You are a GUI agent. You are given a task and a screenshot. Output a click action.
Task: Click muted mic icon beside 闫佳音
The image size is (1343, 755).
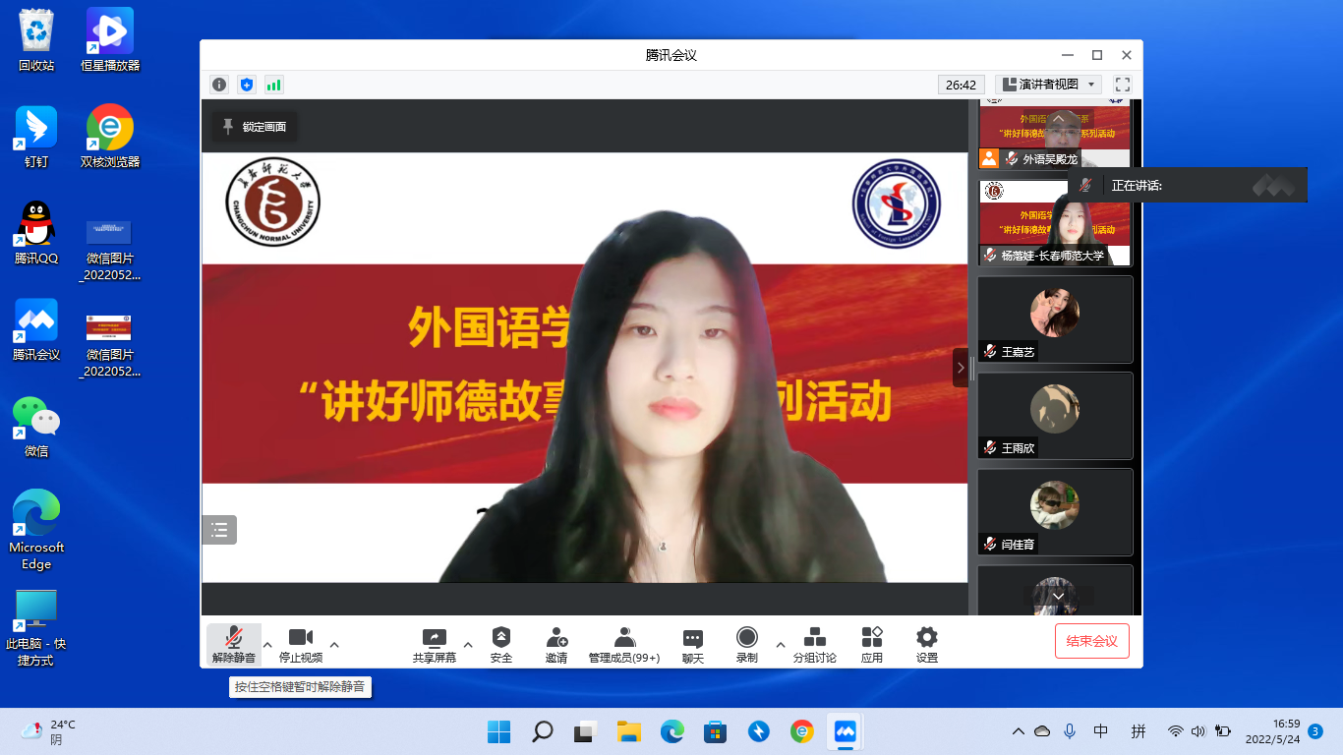click(990, 545)
